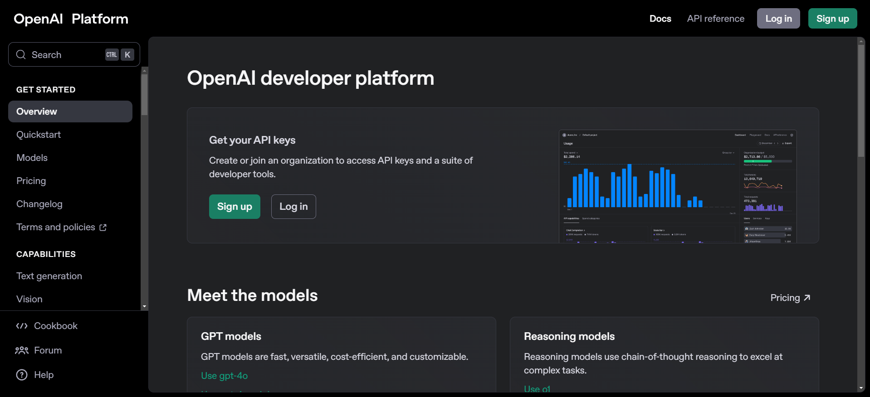Click the main page scrollbar thumb
Screen dimensions: 870x397
tap(861, 101)
